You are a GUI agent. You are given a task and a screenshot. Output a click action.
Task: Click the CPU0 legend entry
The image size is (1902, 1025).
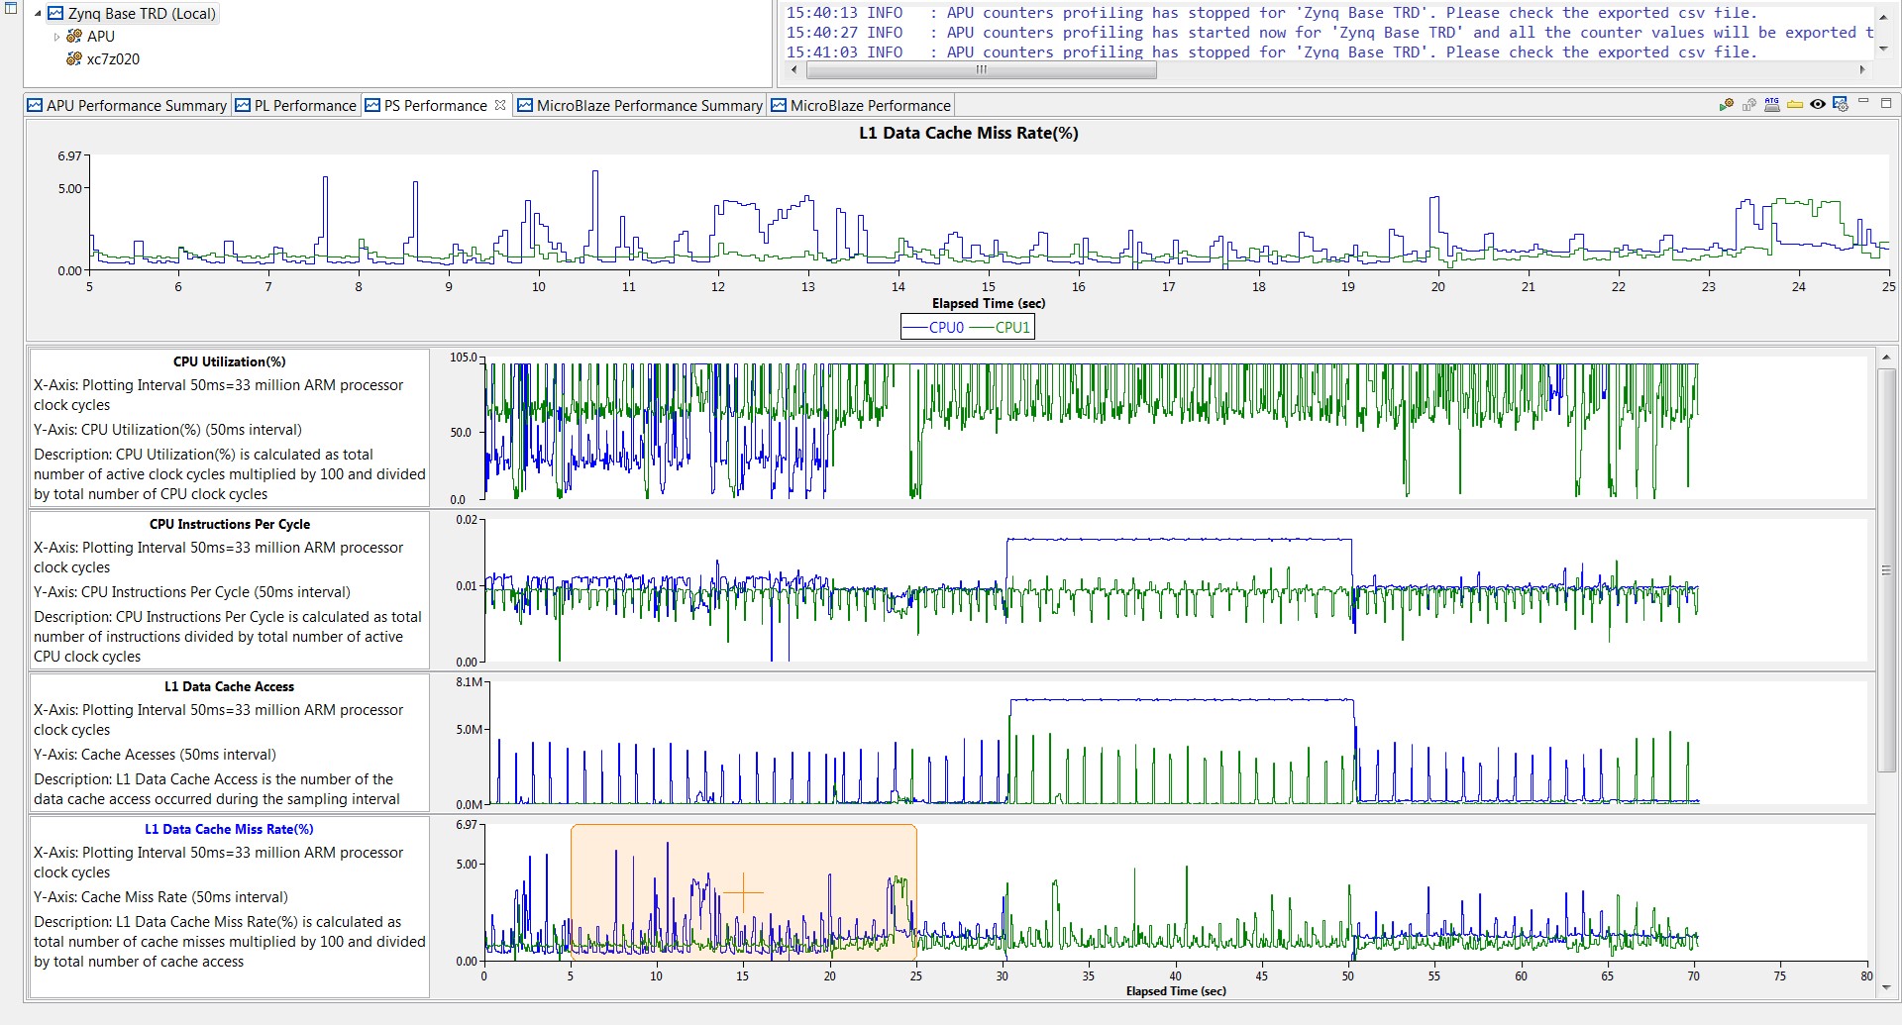[933, 327]
